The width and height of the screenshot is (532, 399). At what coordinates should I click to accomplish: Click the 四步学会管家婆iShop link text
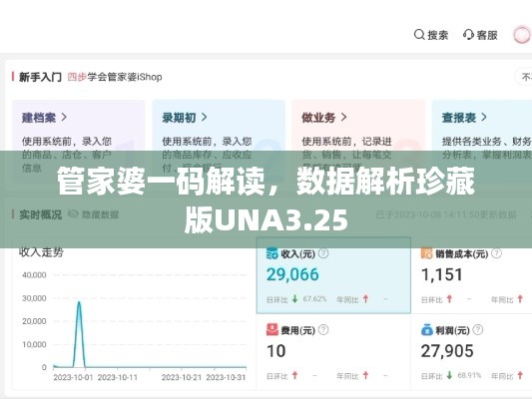click(115, 77)
